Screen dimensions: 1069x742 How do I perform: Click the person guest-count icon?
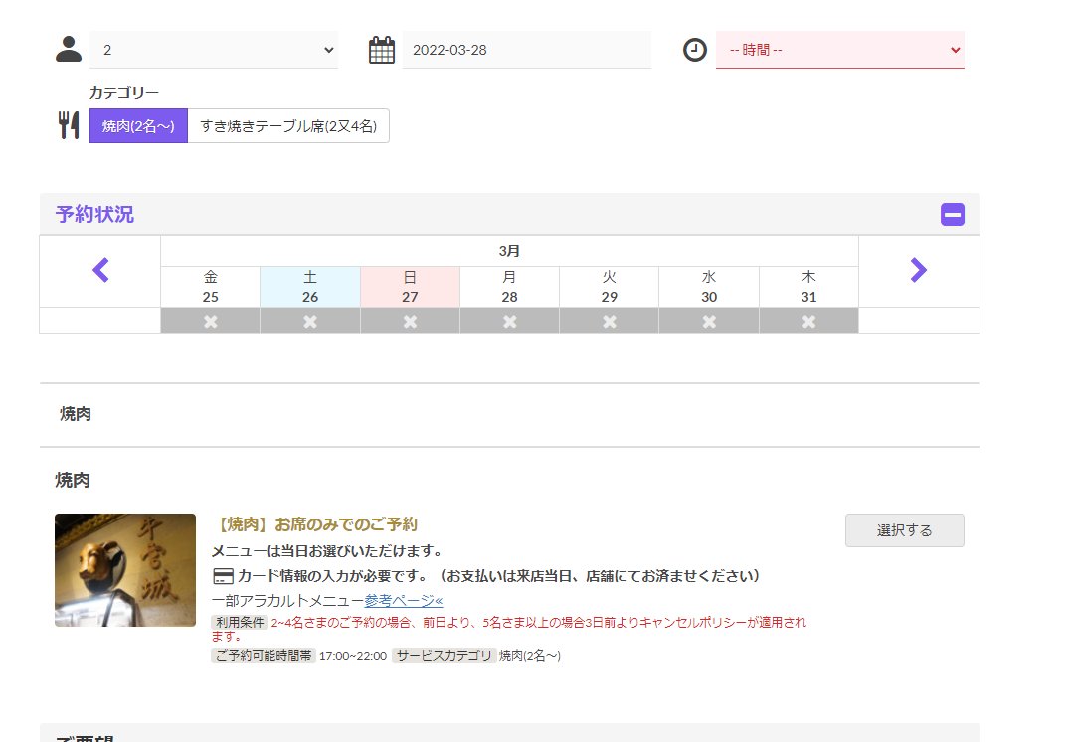(69, 49)
